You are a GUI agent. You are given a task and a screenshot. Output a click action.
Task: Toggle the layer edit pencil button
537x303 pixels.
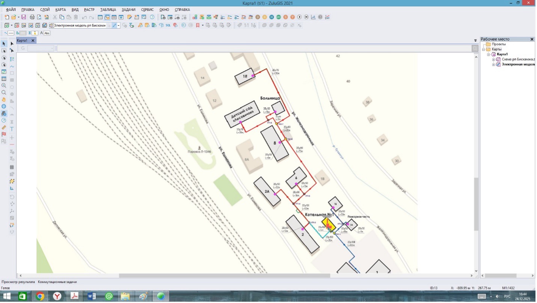pyautogui.click(x=114, y=26)
